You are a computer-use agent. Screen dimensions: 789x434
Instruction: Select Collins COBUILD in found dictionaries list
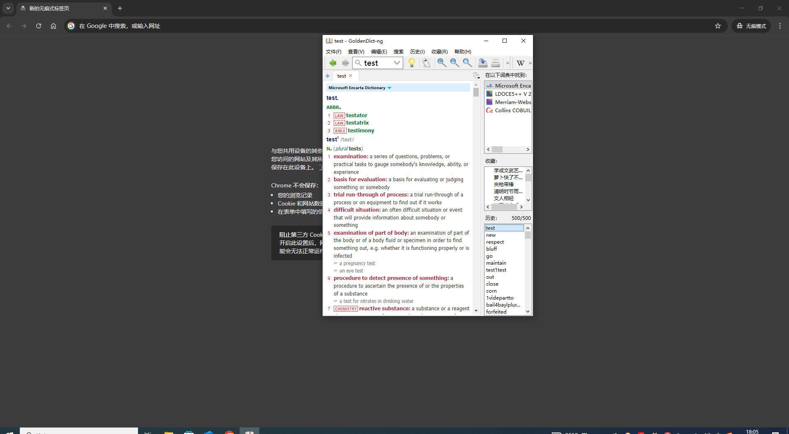point(508,110)
